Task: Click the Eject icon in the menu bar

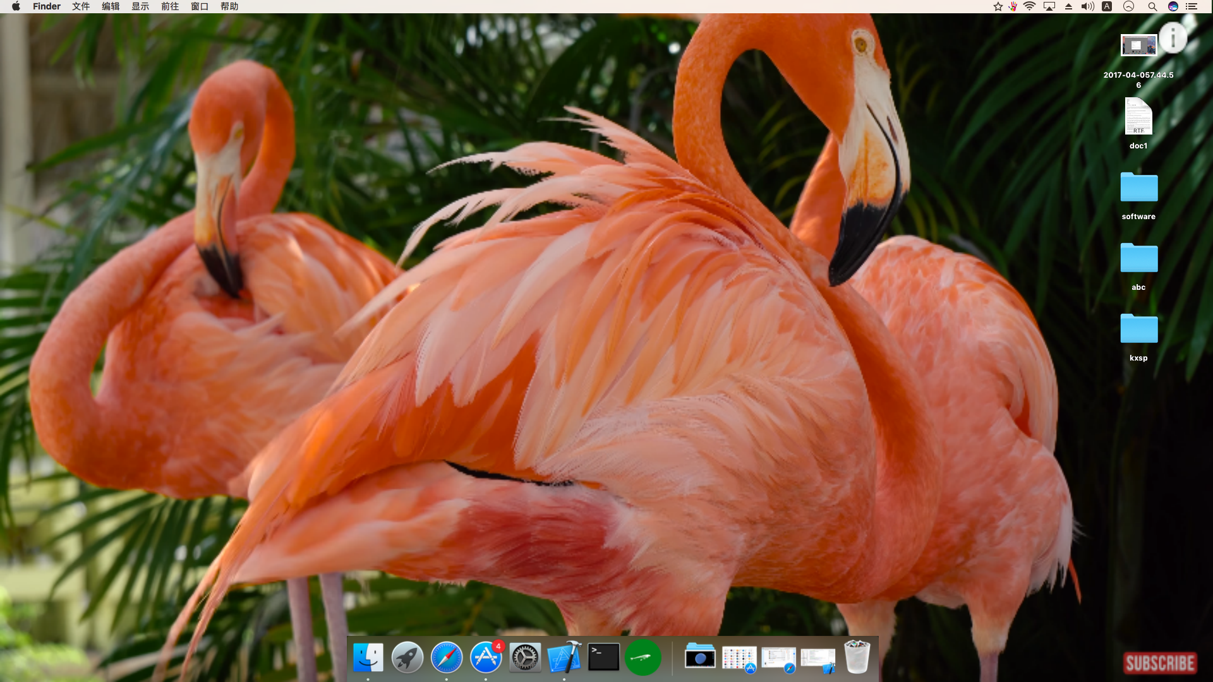Action: coord(1068,6)
